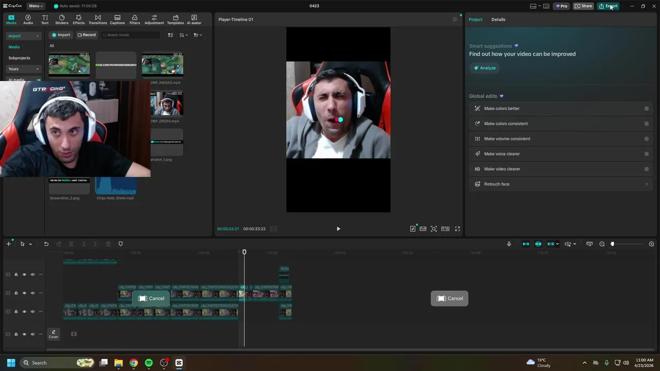
Task: Click the split clip icon
Action: click(x=71, y=244)
